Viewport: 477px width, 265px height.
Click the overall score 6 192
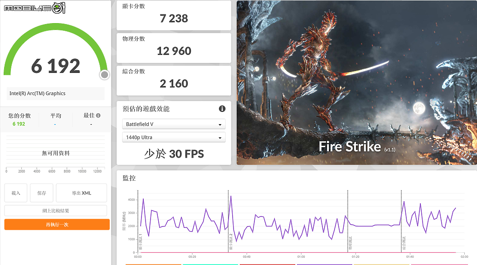(56, 66)
